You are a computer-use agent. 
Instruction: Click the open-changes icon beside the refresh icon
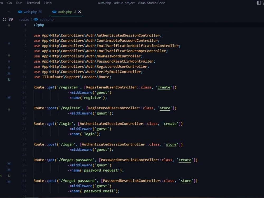[11, 19]
